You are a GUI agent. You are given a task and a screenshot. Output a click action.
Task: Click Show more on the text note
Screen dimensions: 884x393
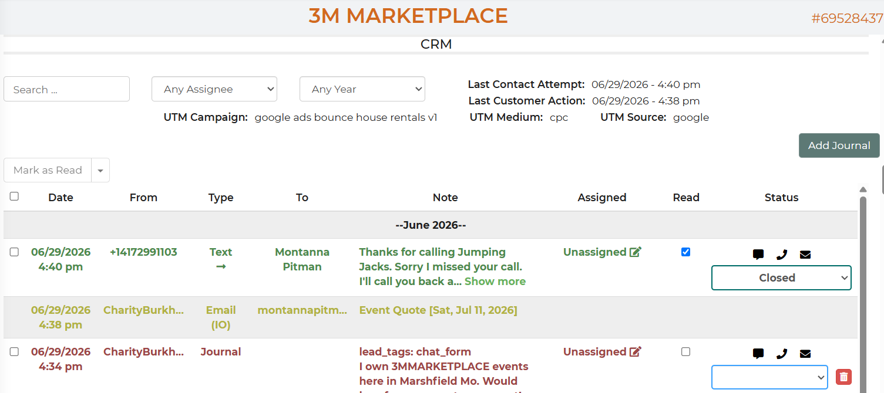[495, 282]
